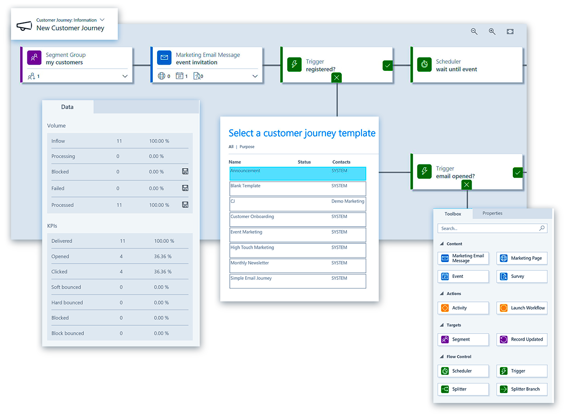
Task: Switch to the Properties tab
Action: tap(492, 213)
